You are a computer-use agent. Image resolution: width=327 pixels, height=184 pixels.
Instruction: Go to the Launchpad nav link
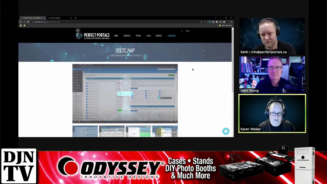click(x=171, y=36)
